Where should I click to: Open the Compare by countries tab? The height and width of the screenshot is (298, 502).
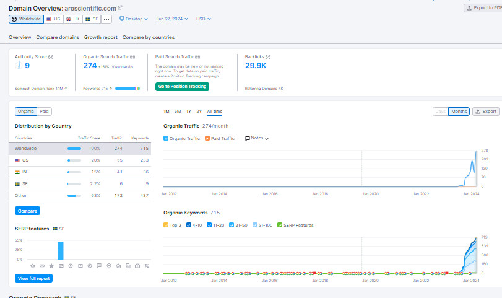(x=148, y=37)
